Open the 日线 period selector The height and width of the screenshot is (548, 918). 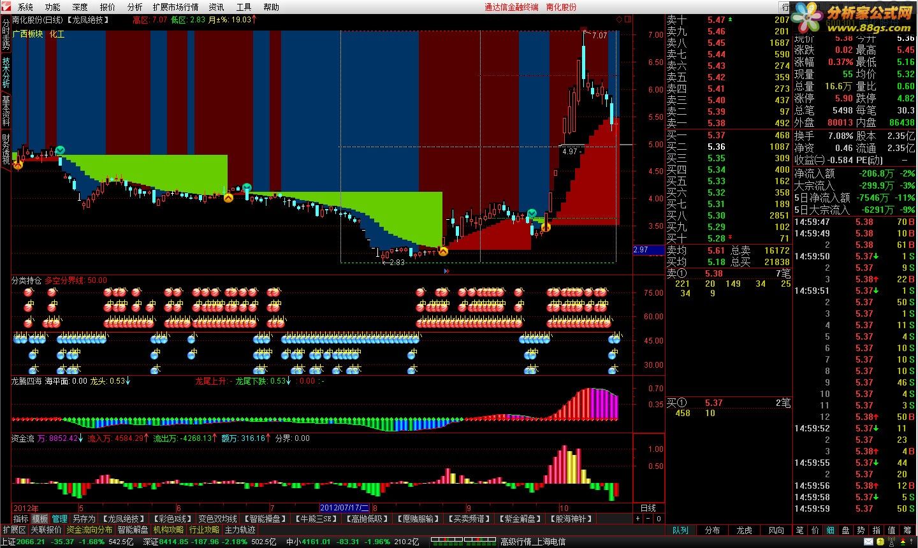(x=648, y=508)
